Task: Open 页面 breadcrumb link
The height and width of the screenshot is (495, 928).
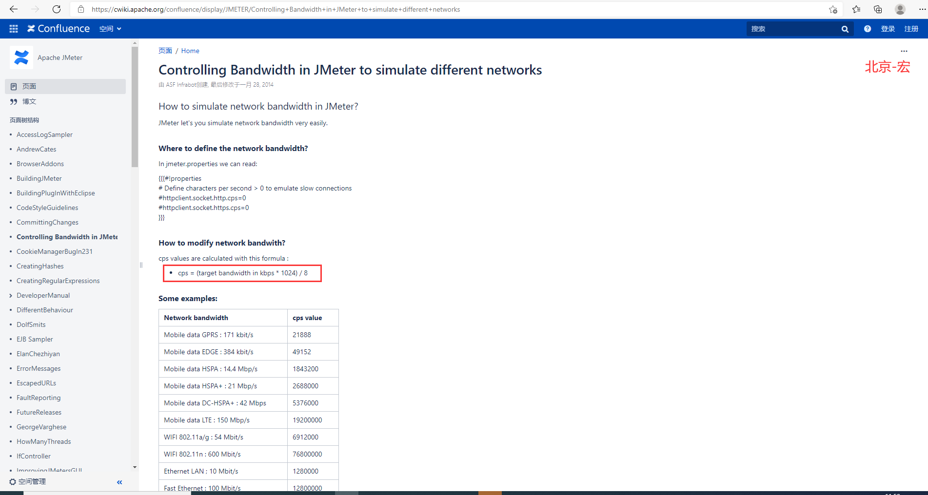Action: coord(165,51)
